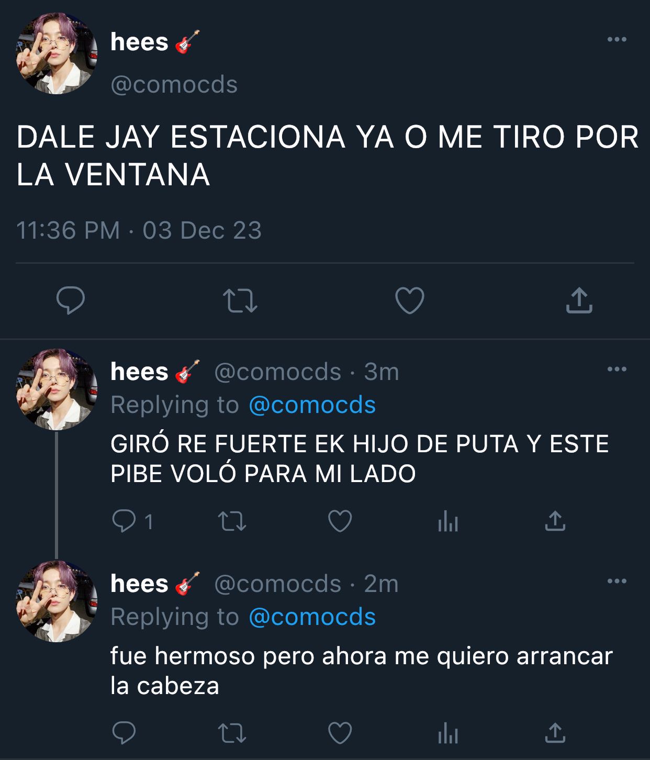
Task: View analytics for the GIRÓ RE FUERTE reply
Action: pyautogui.click(x=448, y=522)
